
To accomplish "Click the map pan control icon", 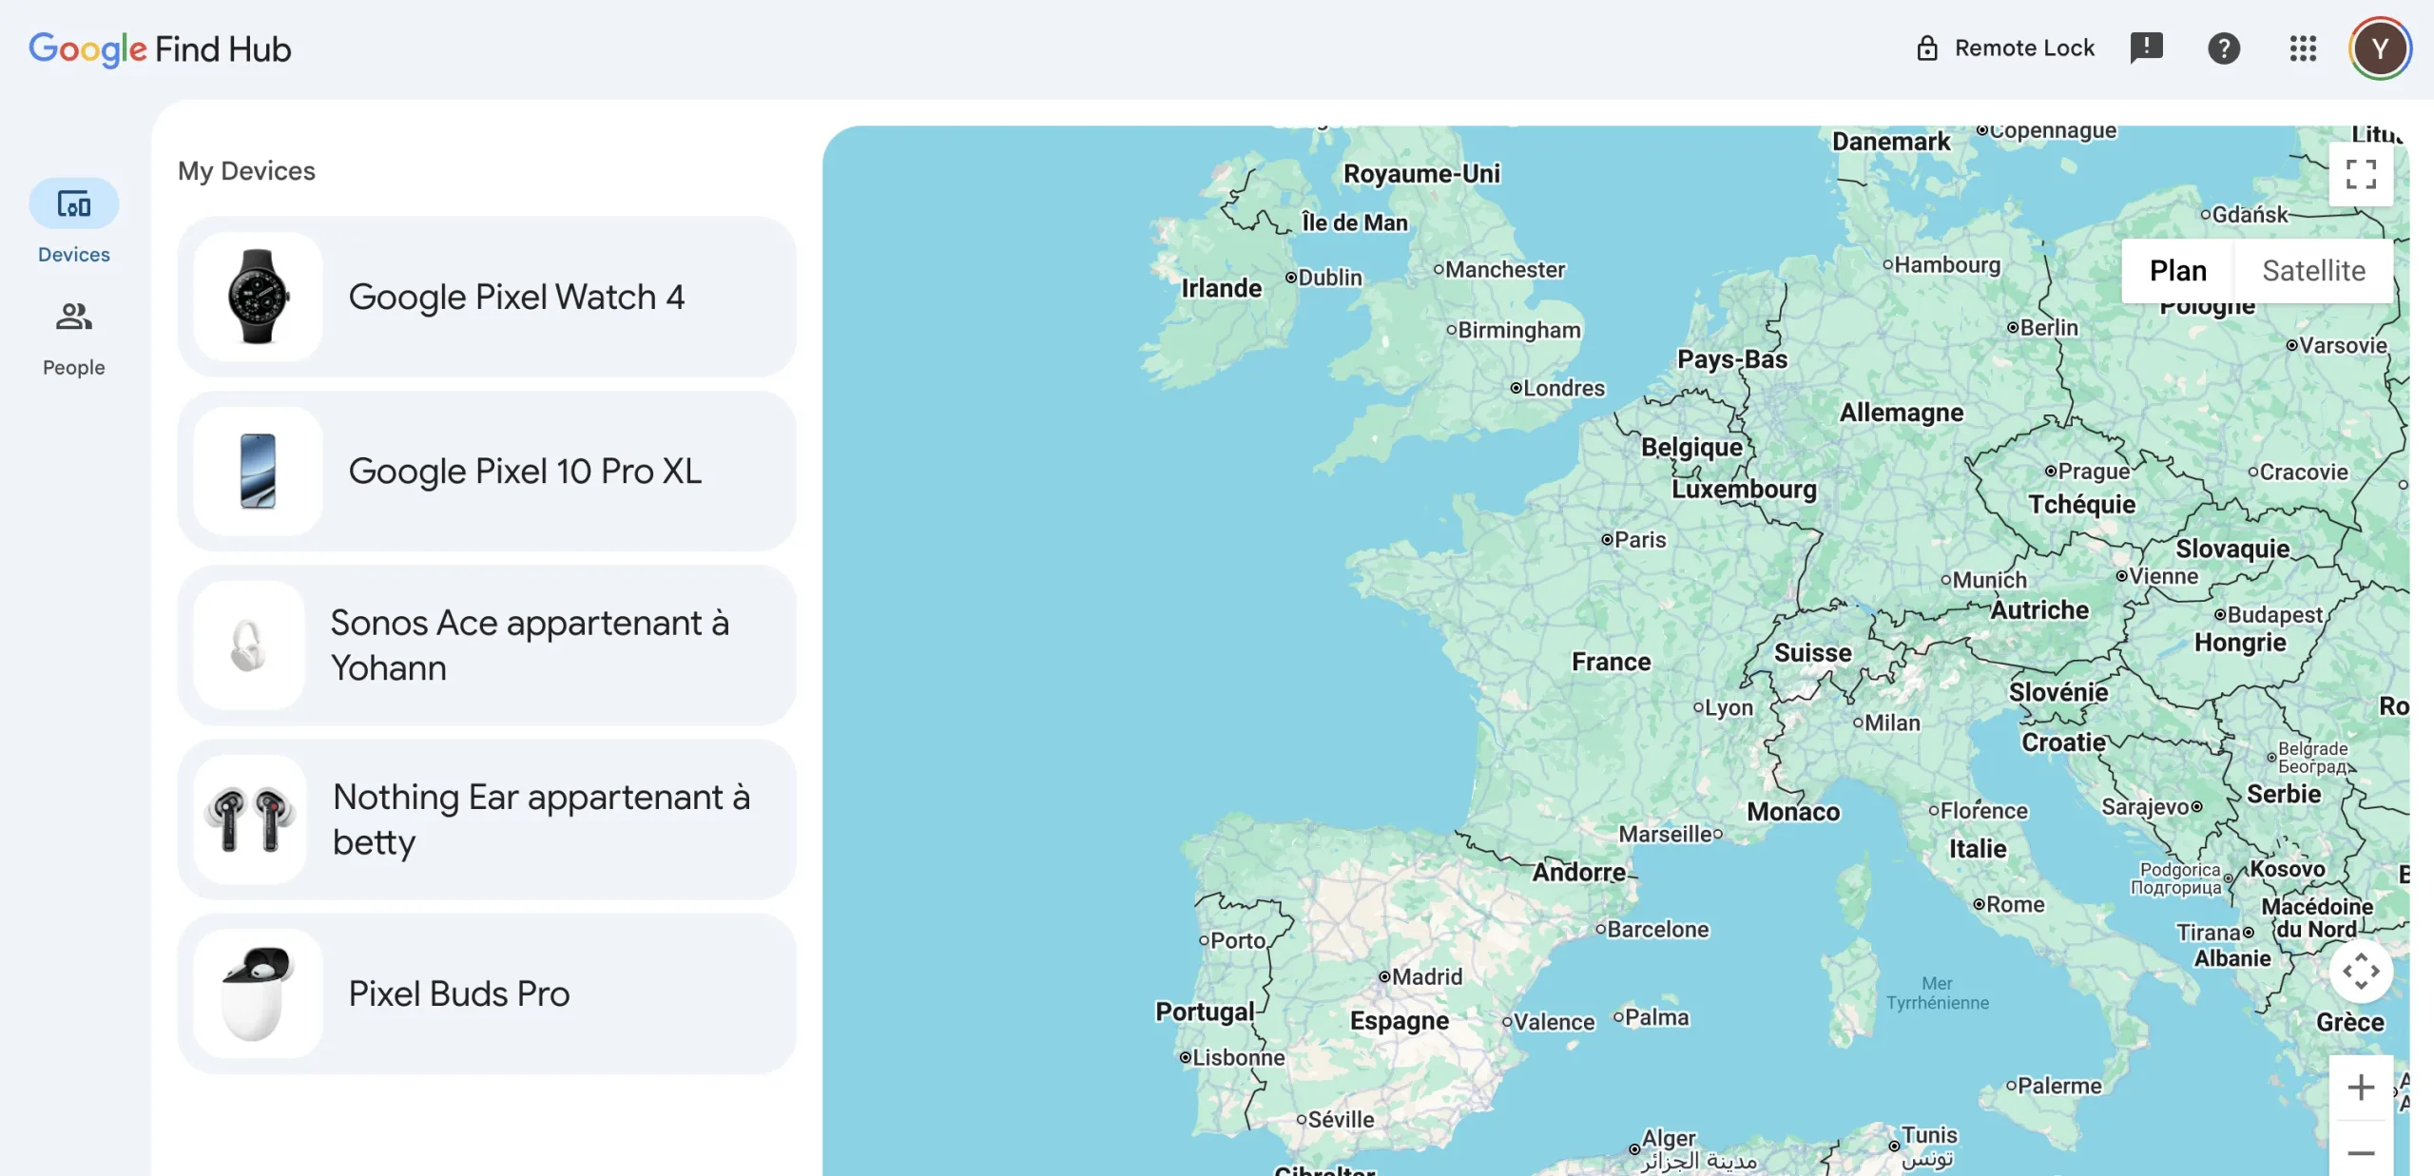I will (x=2362, y=971).
